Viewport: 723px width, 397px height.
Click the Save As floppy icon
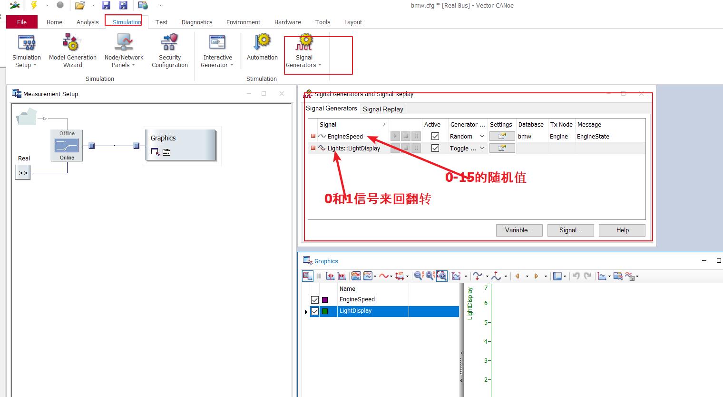(123, 5)
